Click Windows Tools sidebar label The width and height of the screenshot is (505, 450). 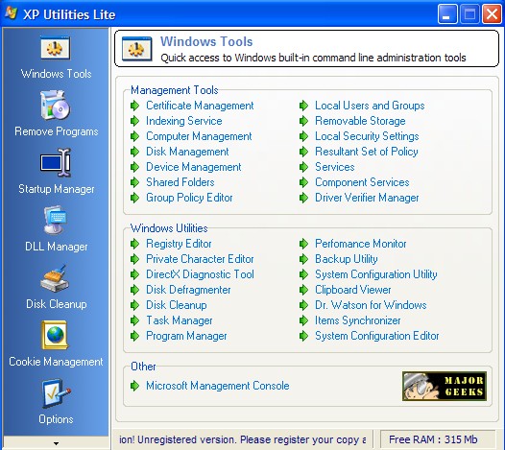tap(56, 74)
